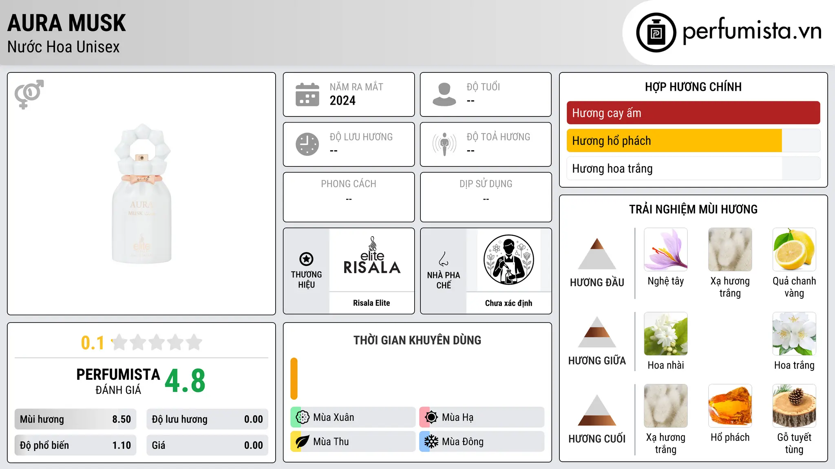Viewport: 835px width, 469px height.
Task: Click the Hương hổ phách yellow accord bar
Action: (x=693, y=140)
